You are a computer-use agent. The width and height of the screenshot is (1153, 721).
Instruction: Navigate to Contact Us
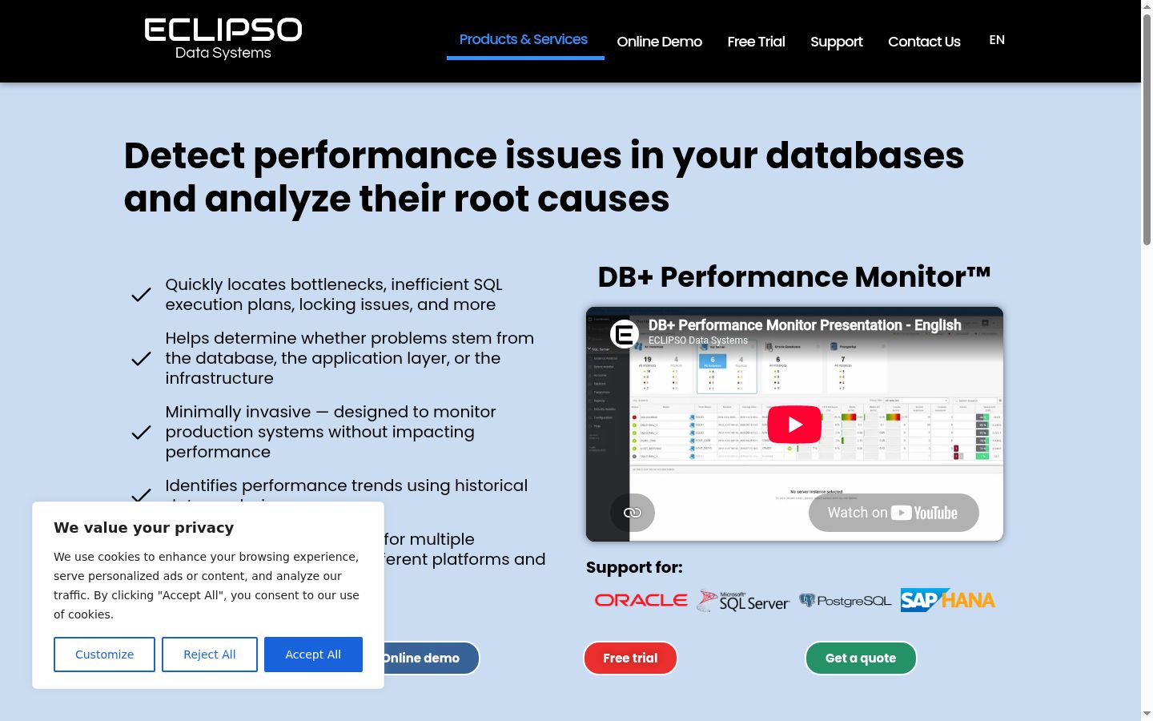(x=924, y=42)
